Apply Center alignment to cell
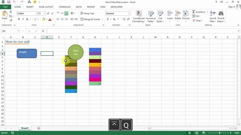 click(x=62, y=19)
